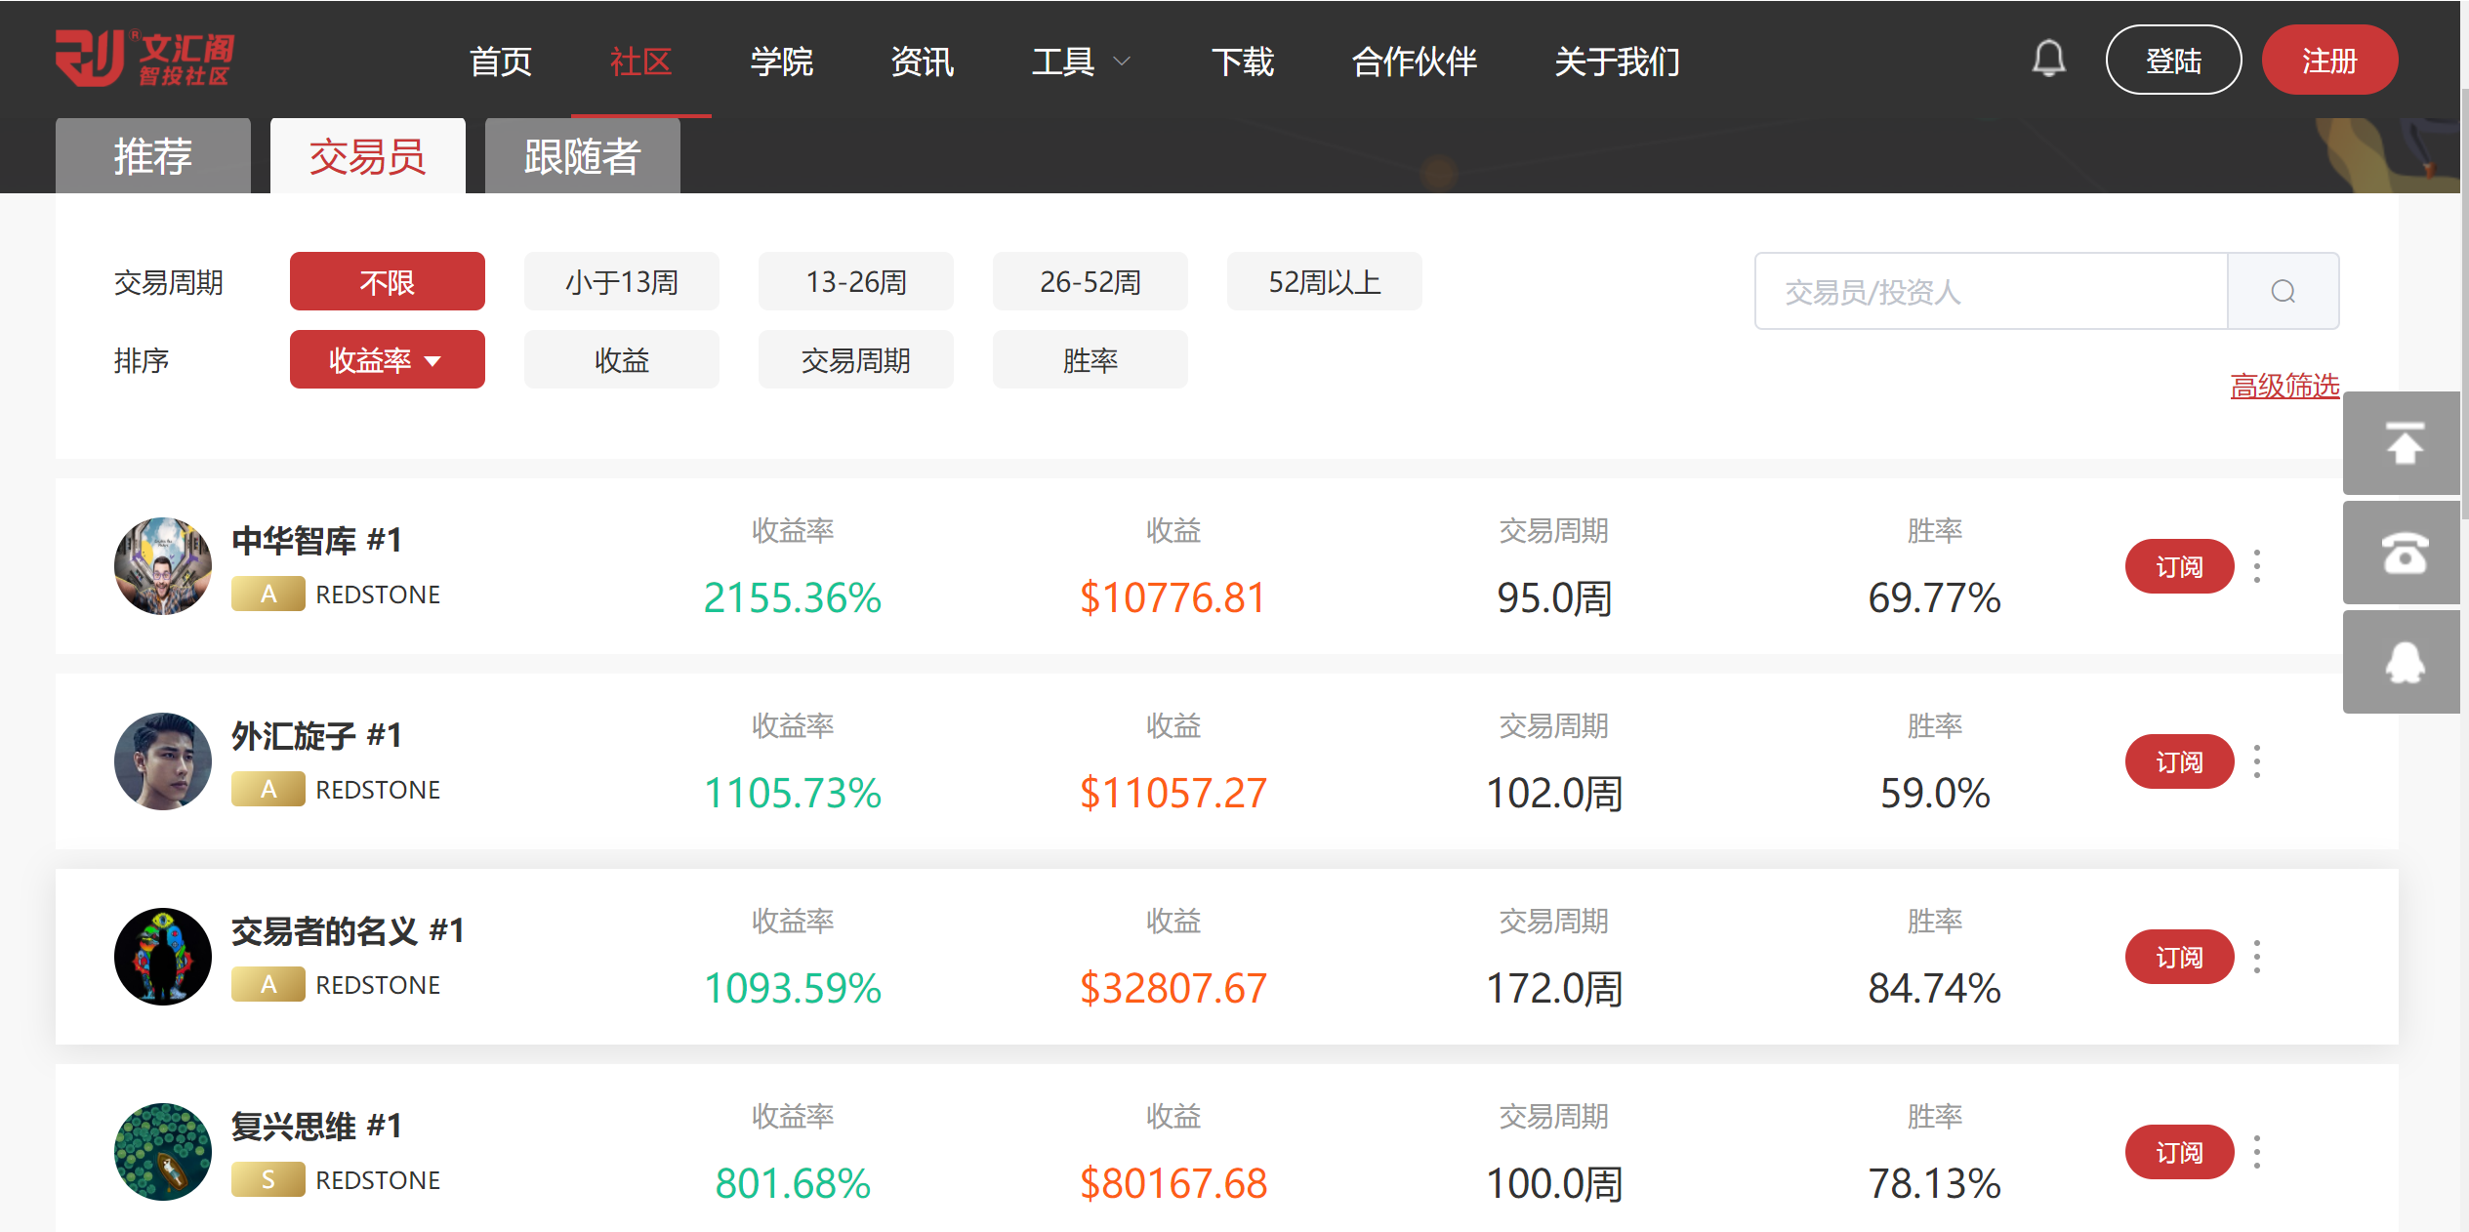
Task: Click the back-to-top arrow icon
Action: (x=2404, y=444)
